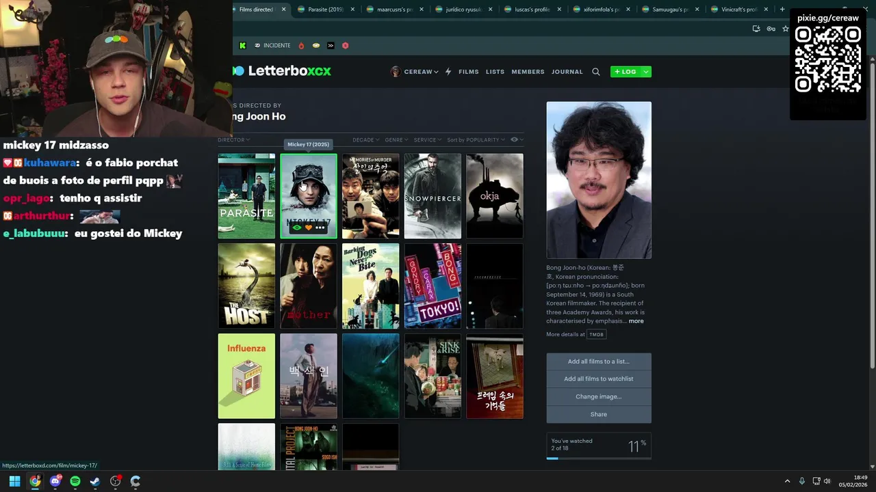Open MEMBERS in the navigation
Image resolution: width=876 pixels, height=492 pixels.
(528, 72)
